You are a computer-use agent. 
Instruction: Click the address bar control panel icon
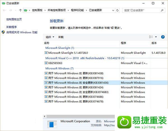point(25,10)
